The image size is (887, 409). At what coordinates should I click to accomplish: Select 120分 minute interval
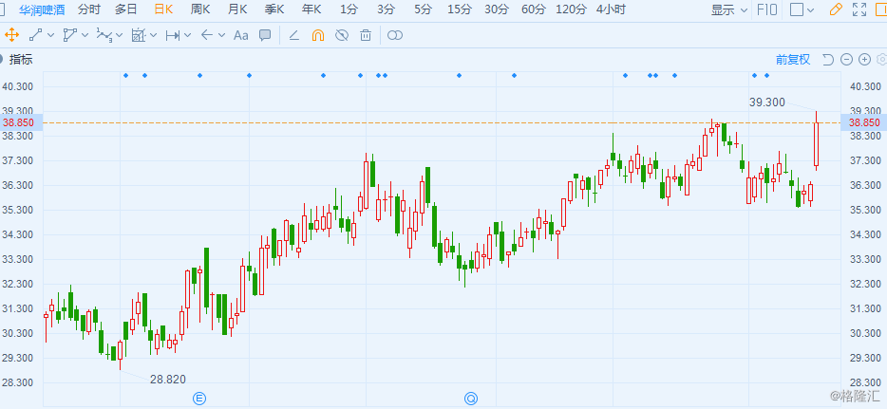(572, 9)
